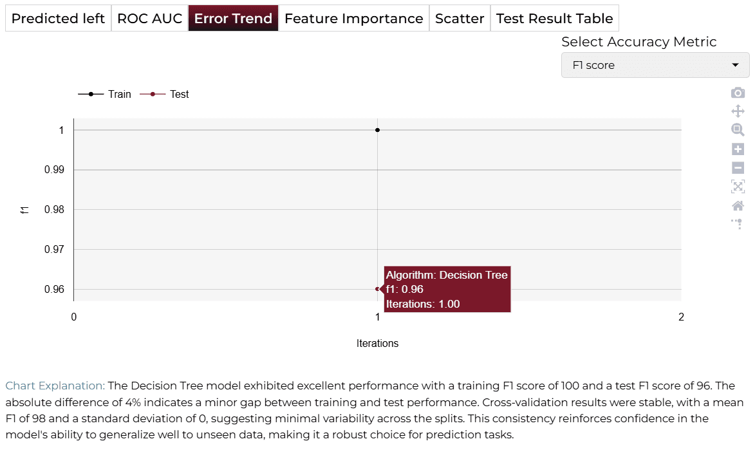Select the Error Trend tab
755x457 pixels.
pos(233,18)
